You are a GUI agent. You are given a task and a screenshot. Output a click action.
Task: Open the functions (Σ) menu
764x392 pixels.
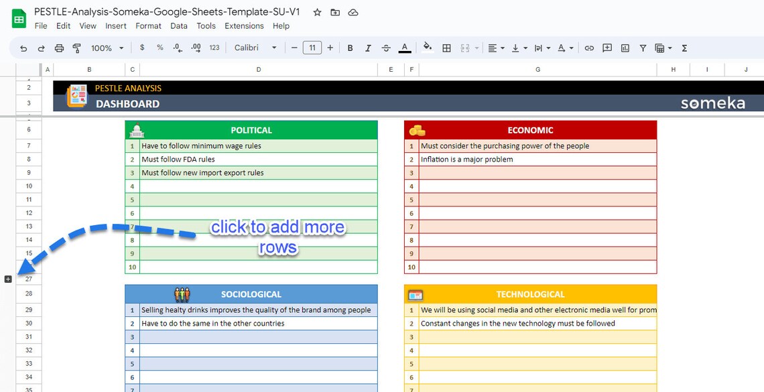(x=684, y=48)
